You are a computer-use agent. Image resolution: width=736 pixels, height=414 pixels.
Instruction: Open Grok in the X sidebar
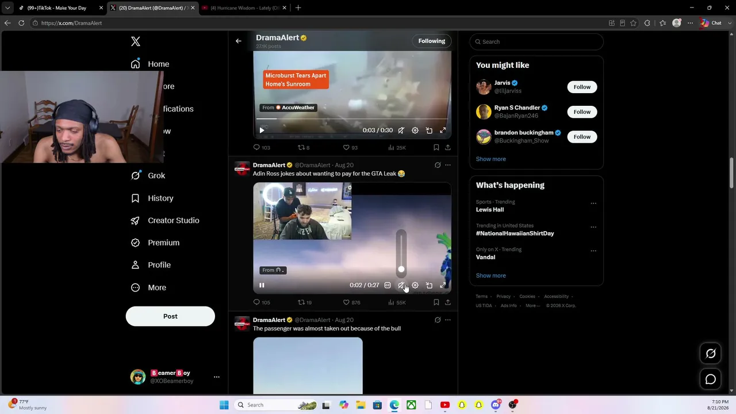pyautogui.click(x=148, y=175)
